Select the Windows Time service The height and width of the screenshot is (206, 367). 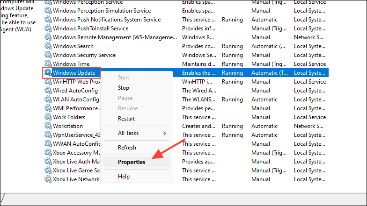tap(71, 64)
